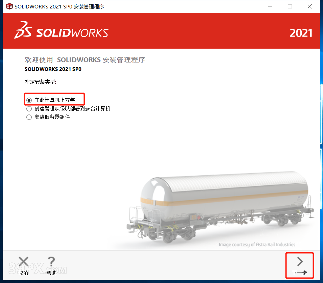Viewport: 323px width, 283px height.
Task: Minimize the installation manager window
Action: 270,7
